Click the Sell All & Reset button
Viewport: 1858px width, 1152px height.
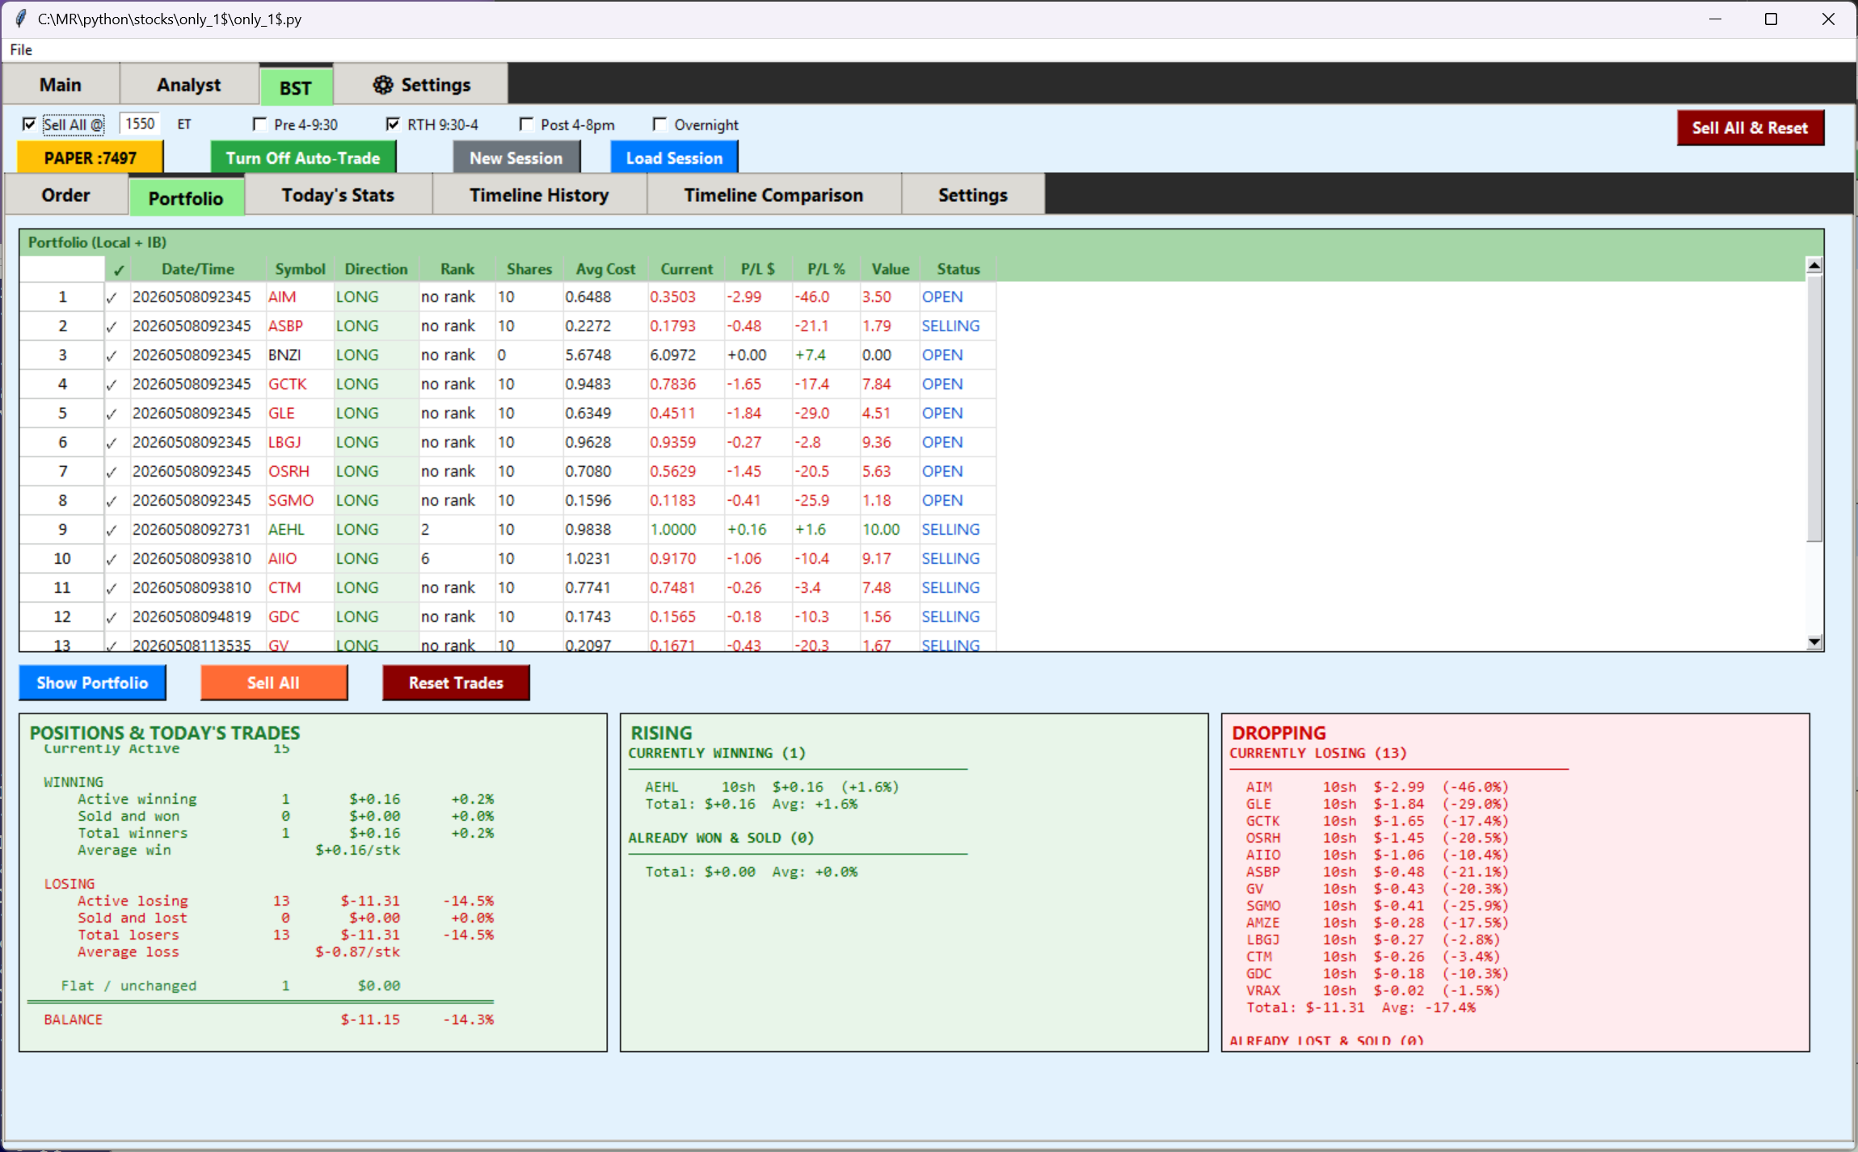coord(1750,128)
